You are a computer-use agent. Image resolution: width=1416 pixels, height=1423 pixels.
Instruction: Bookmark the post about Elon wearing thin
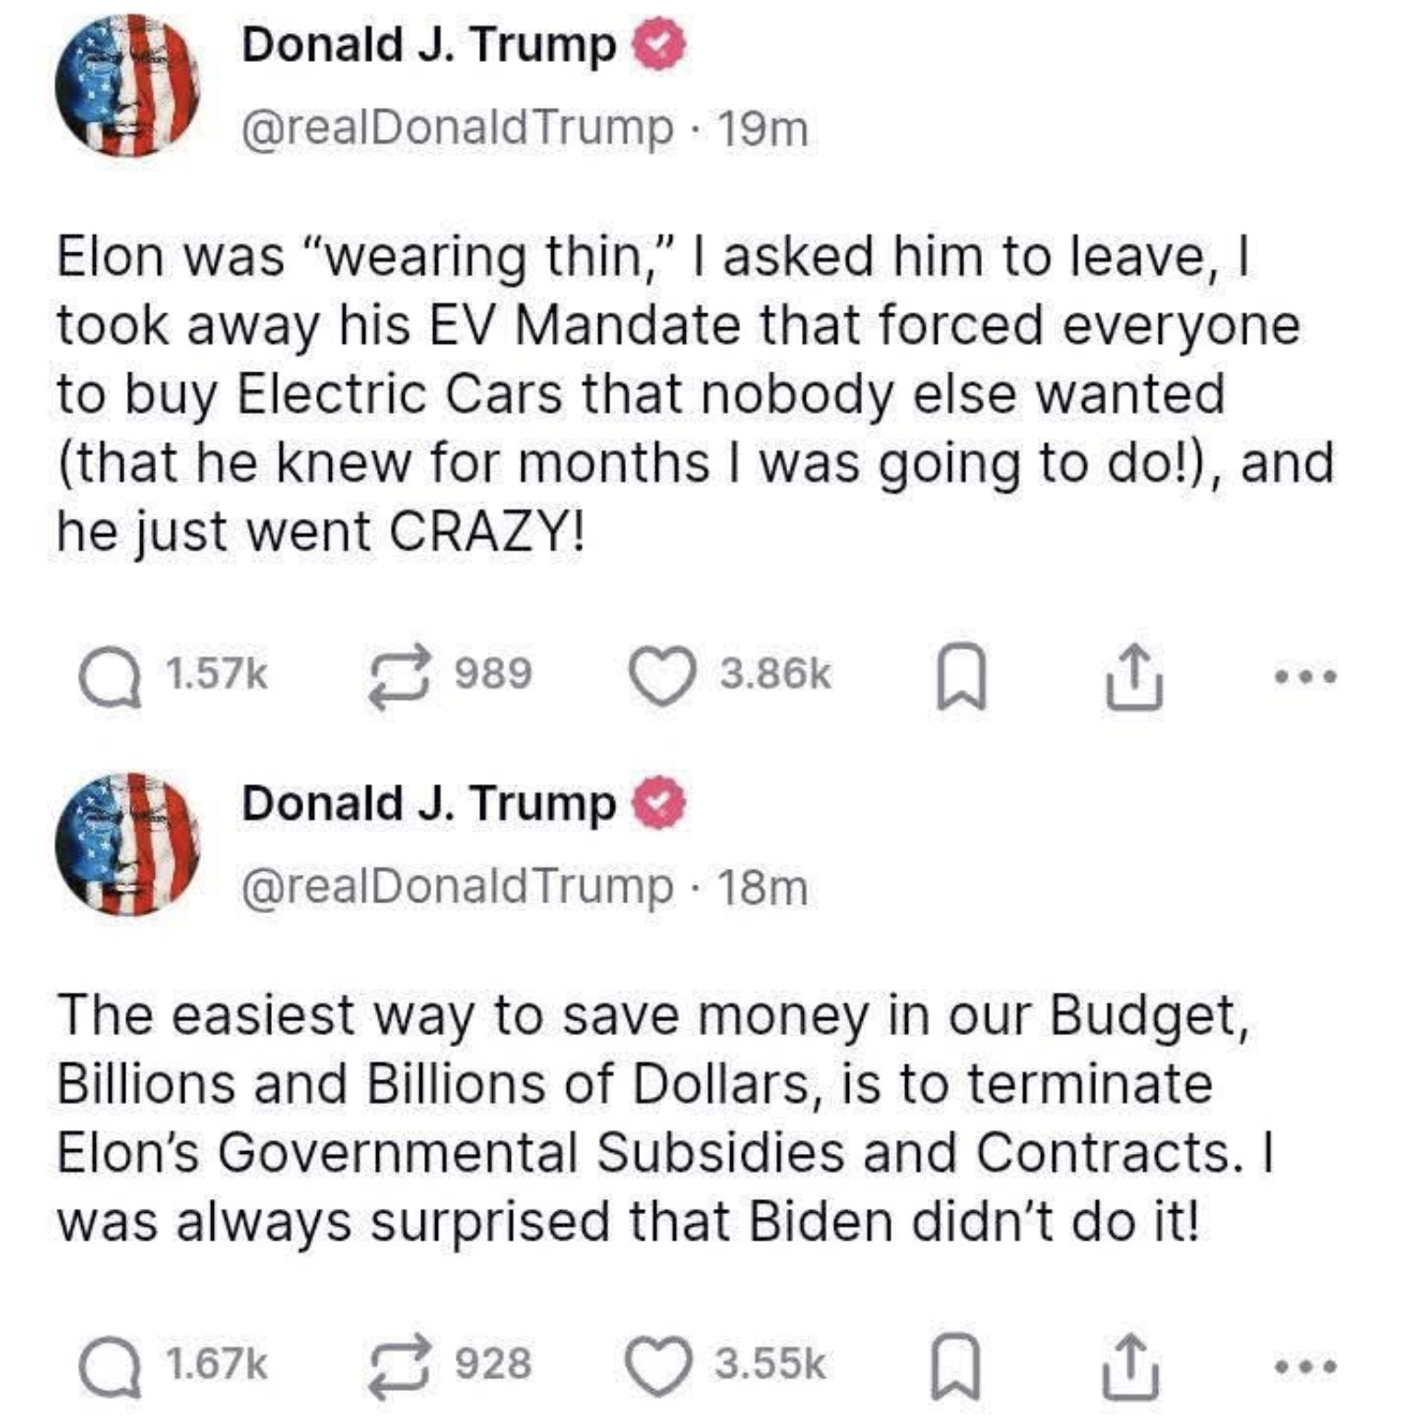coord(962,677)
